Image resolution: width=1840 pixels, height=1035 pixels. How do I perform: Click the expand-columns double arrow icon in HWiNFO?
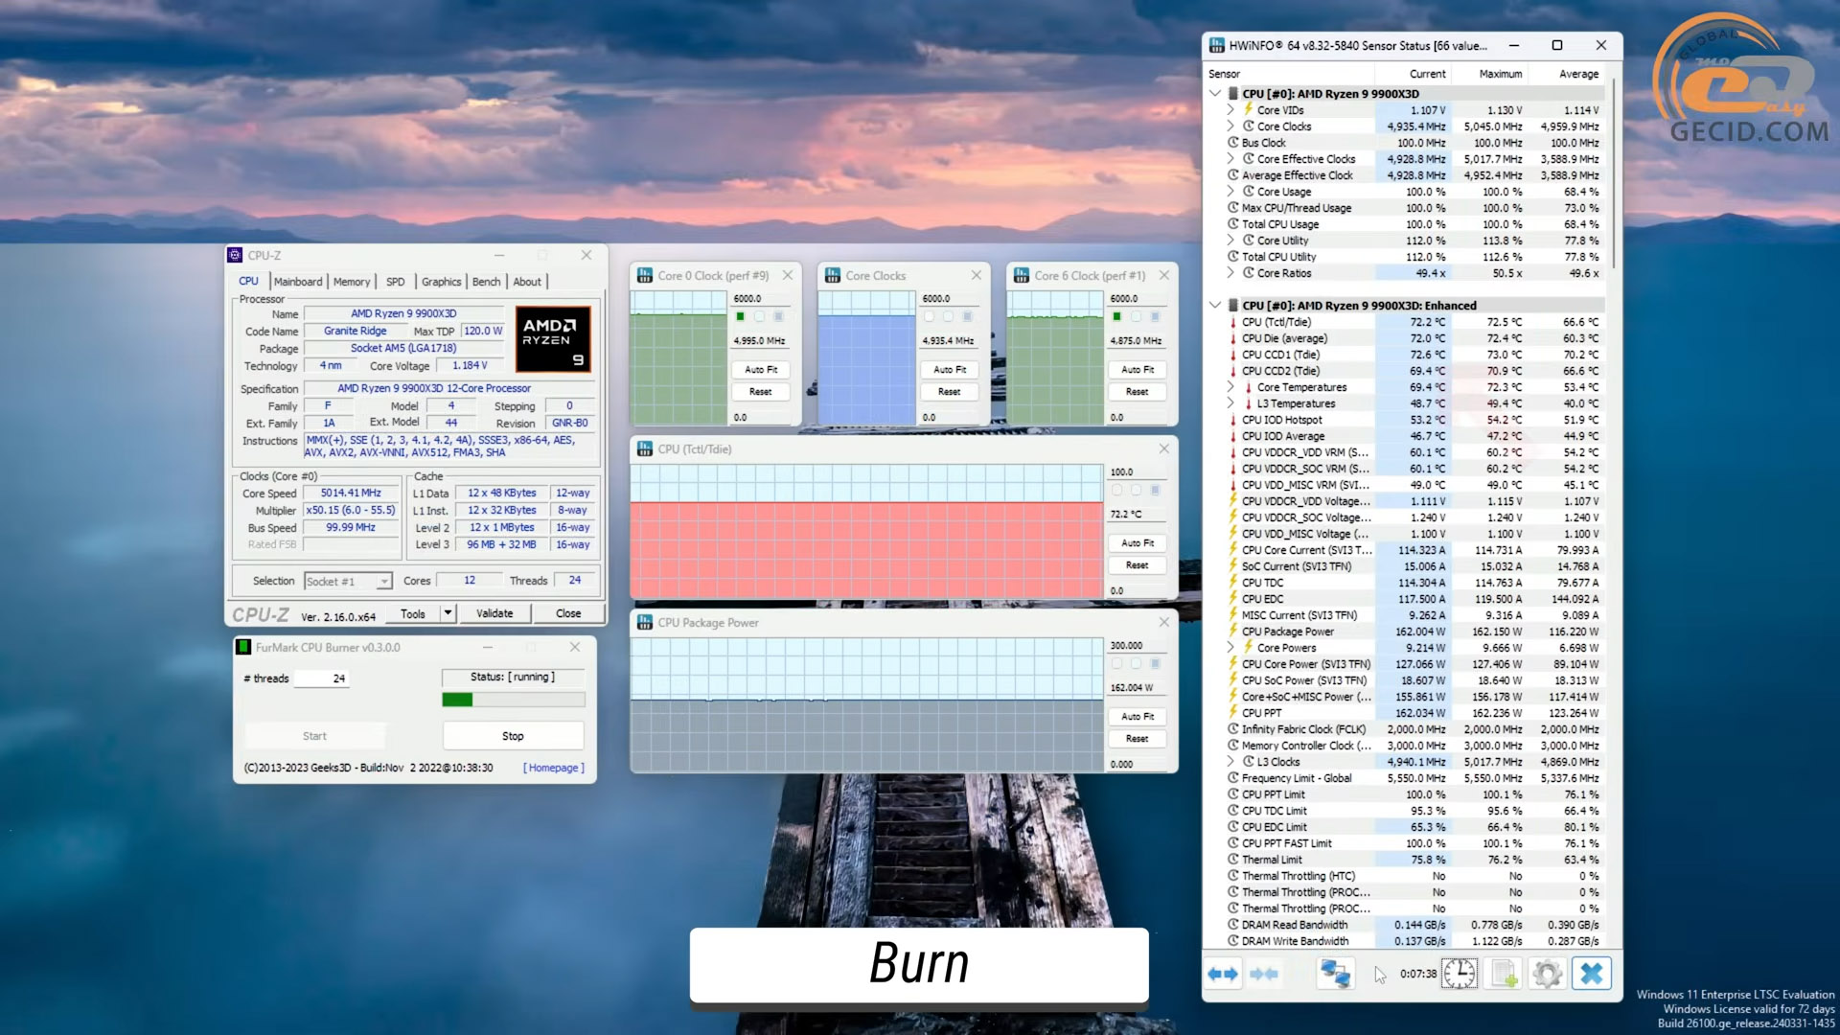tap(1223, 974)
